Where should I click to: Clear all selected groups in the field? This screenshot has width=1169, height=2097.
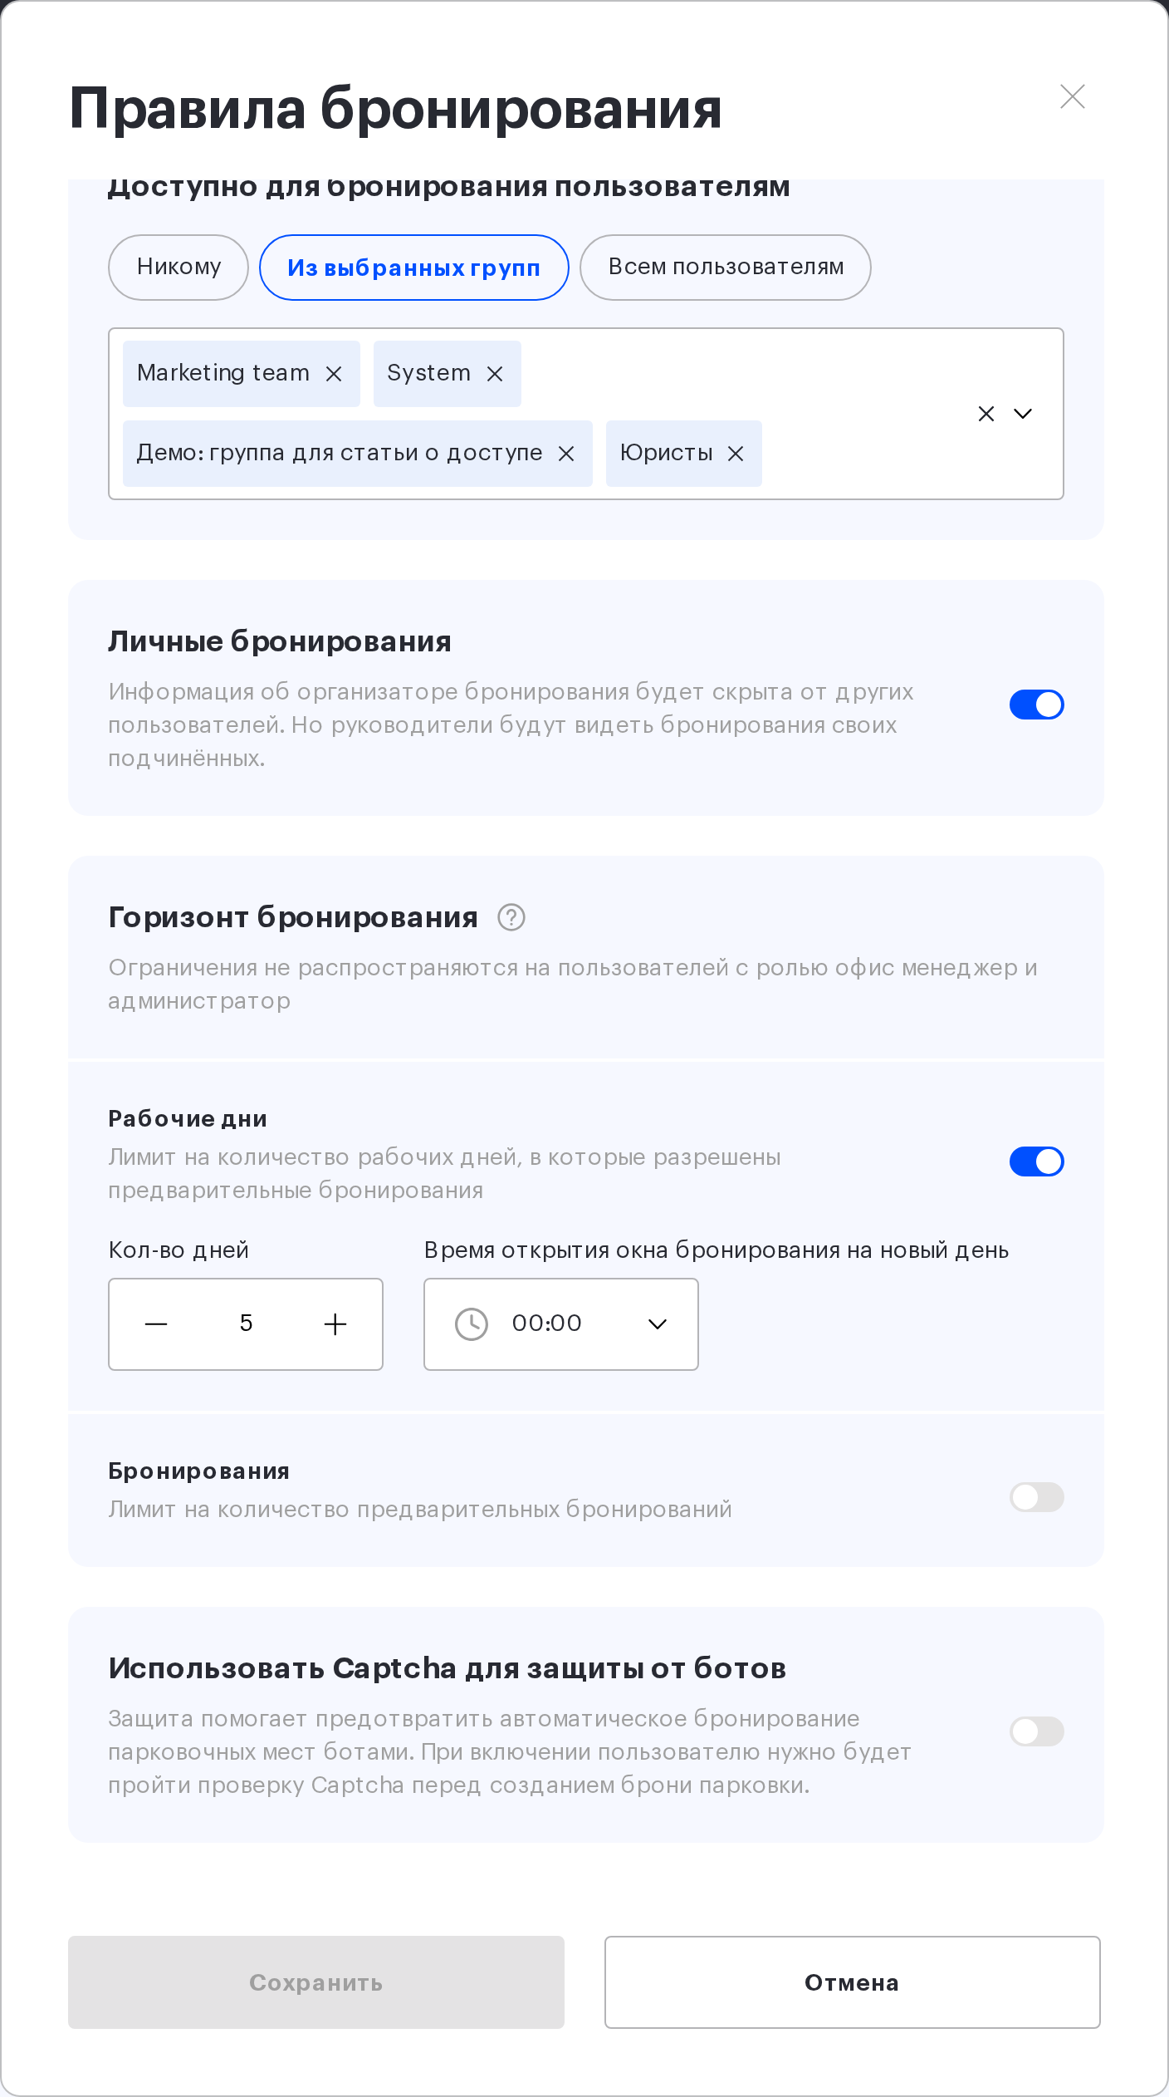[x=986, y=414]
